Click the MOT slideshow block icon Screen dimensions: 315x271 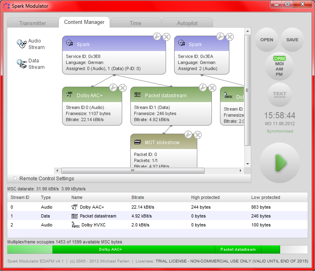click(138, 142)
